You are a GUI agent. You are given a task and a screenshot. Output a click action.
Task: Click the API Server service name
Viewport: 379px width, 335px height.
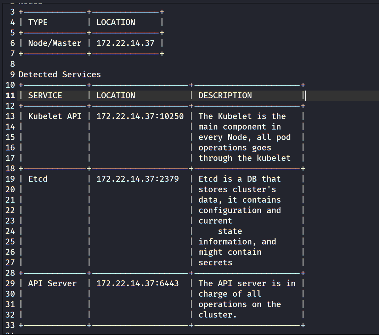click(x=52, y=283)
